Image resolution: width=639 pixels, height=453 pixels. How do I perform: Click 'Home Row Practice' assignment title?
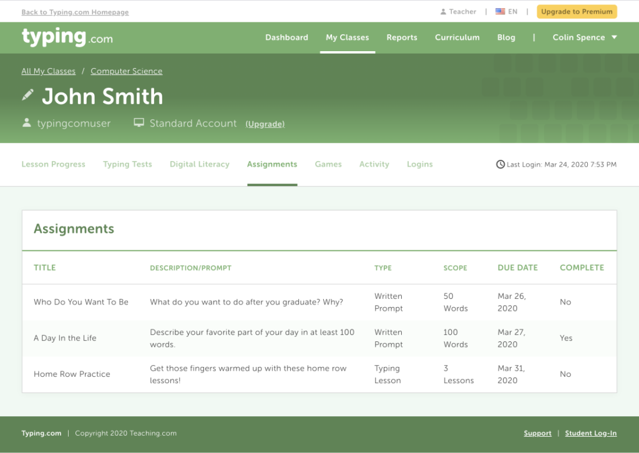pyautogui.click(x=72, y=374)
